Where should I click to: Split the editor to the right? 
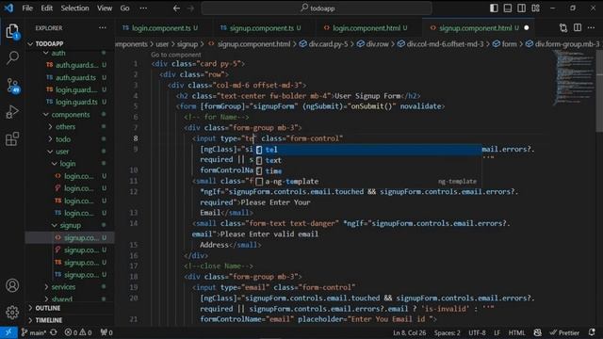pos(578,27)
